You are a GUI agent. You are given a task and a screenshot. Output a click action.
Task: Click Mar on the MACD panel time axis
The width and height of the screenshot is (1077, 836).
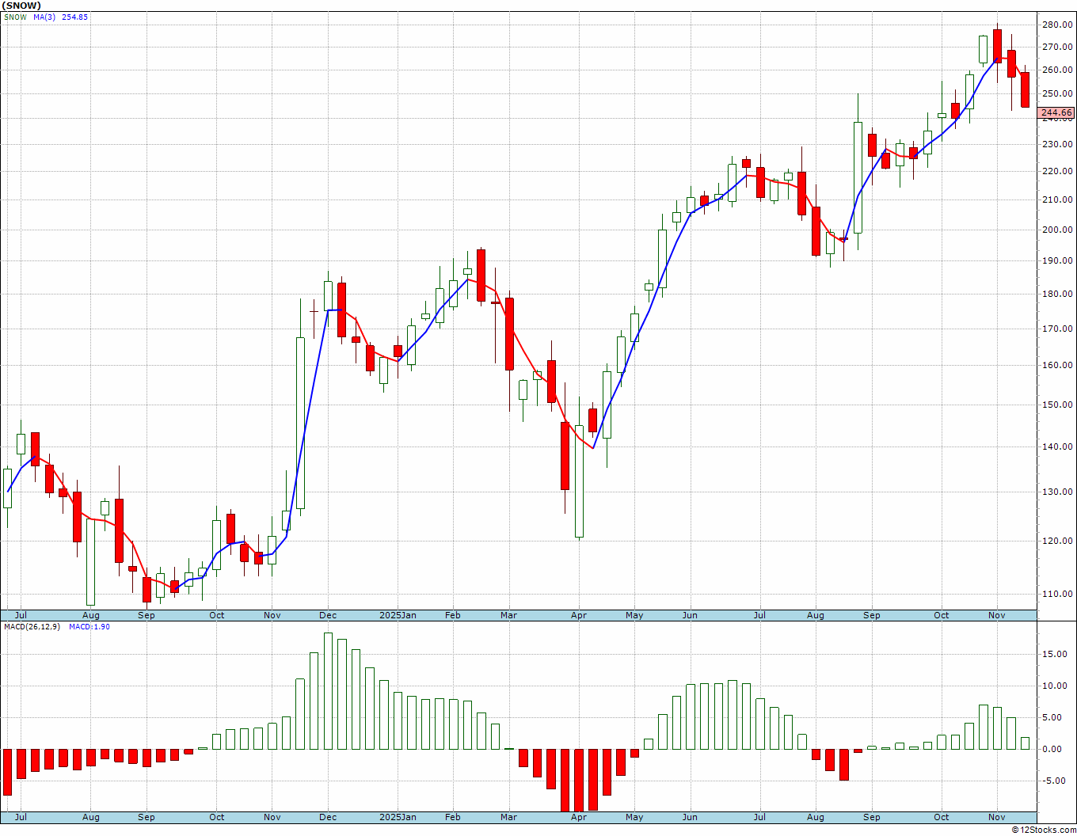(508, 817)
